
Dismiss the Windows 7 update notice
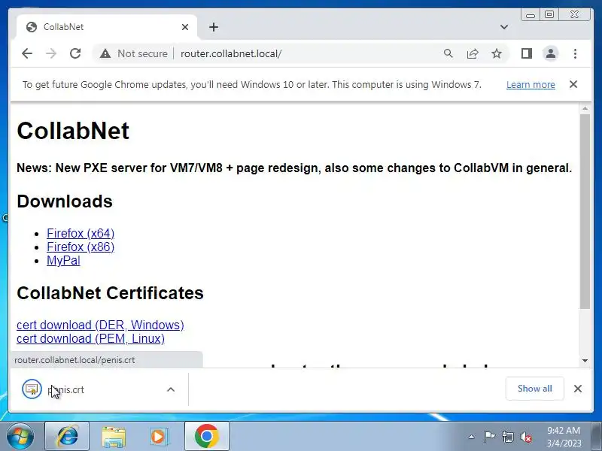point(573,84)
